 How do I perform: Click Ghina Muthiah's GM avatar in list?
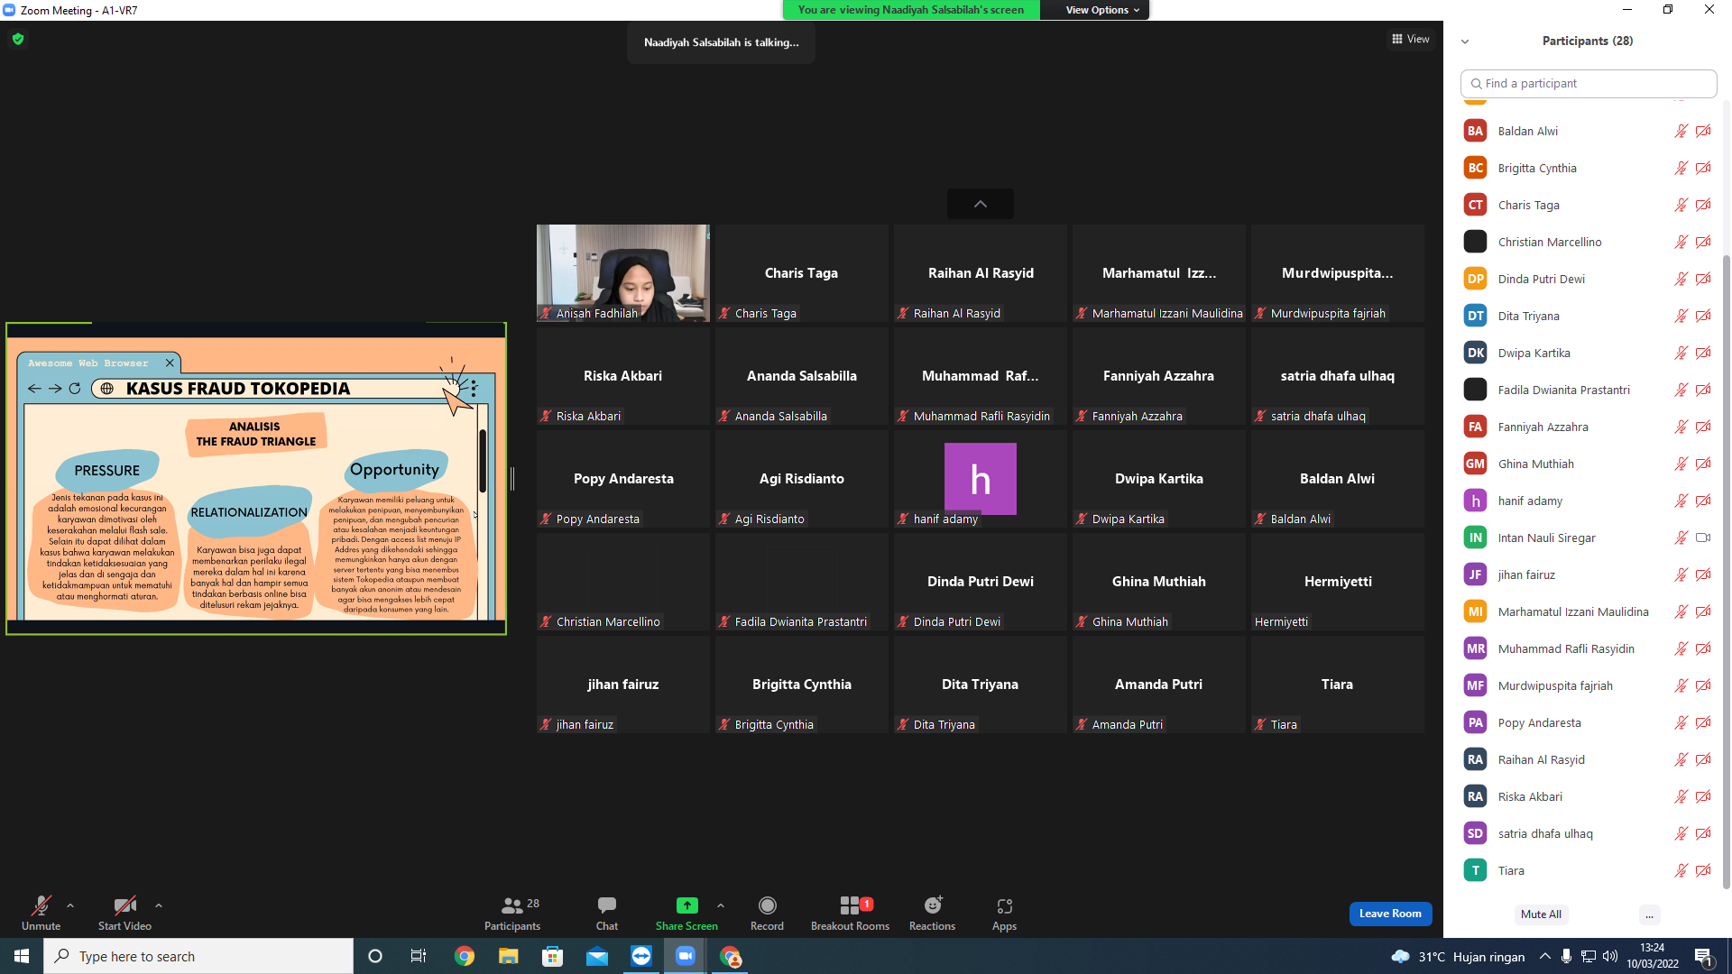click(1475, 464)
